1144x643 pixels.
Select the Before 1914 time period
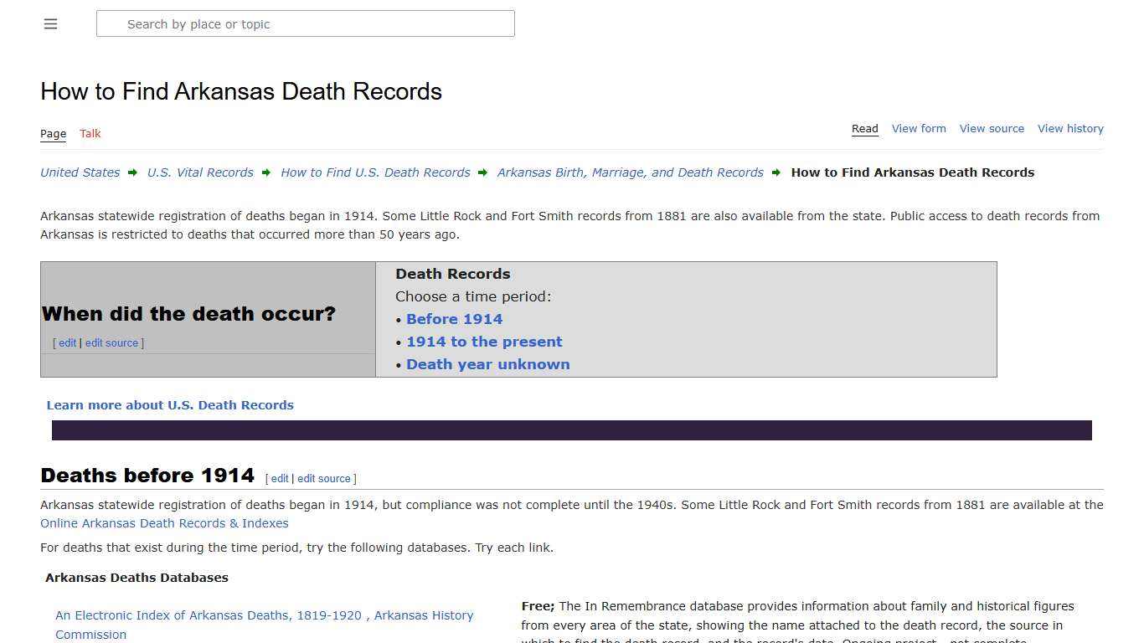(x=454, y=319)
